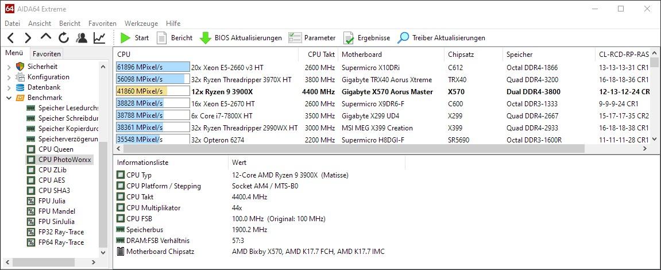Screen dimensions: 661x270
Task: Open Treiber Aktualisierungen magnifier icon
Action: 403,38
